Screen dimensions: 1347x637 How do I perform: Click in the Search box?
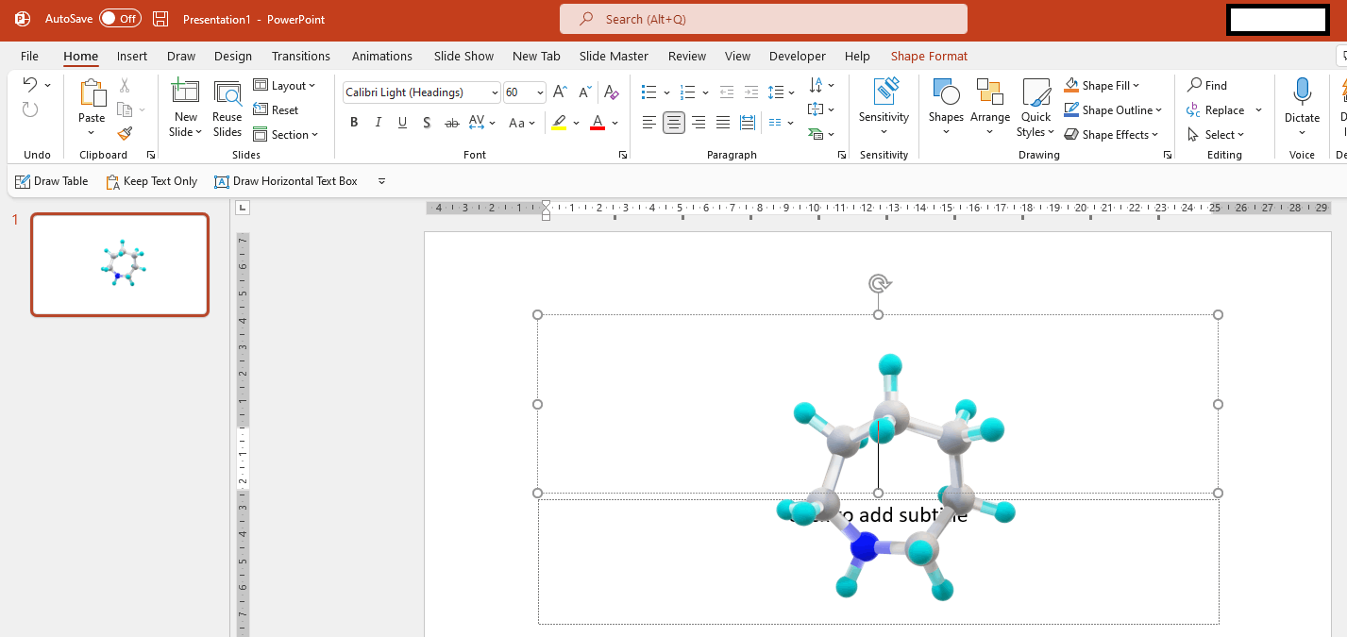pos(764,19)
